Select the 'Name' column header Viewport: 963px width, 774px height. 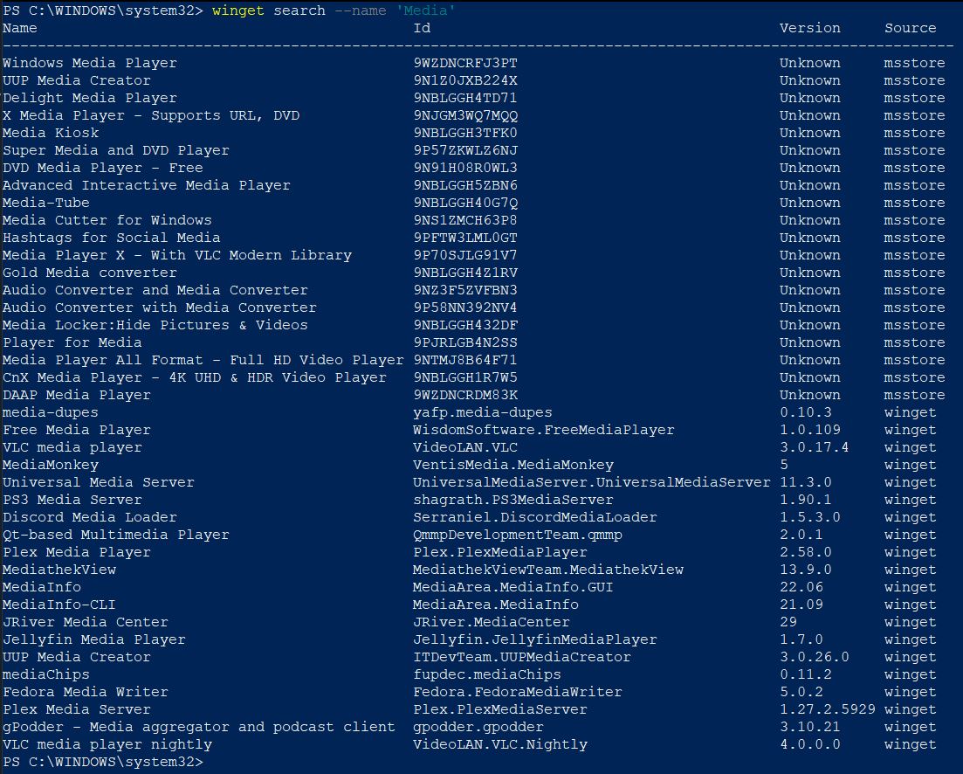pos(20,28)
